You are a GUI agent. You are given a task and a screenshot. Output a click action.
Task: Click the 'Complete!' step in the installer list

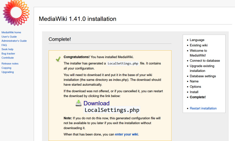(x=198, y=97)
